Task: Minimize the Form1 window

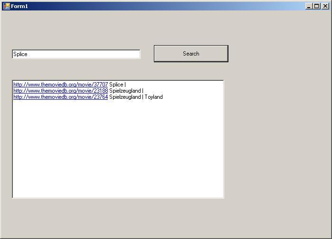Action: (x=309, y=6)
